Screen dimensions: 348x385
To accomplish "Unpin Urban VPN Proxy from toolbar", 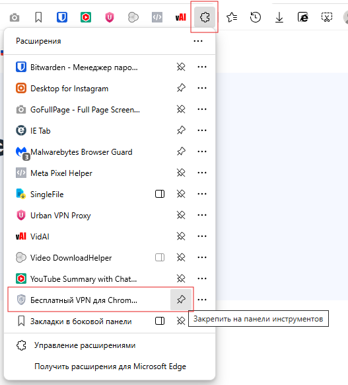I will click(x=181, y=215).
